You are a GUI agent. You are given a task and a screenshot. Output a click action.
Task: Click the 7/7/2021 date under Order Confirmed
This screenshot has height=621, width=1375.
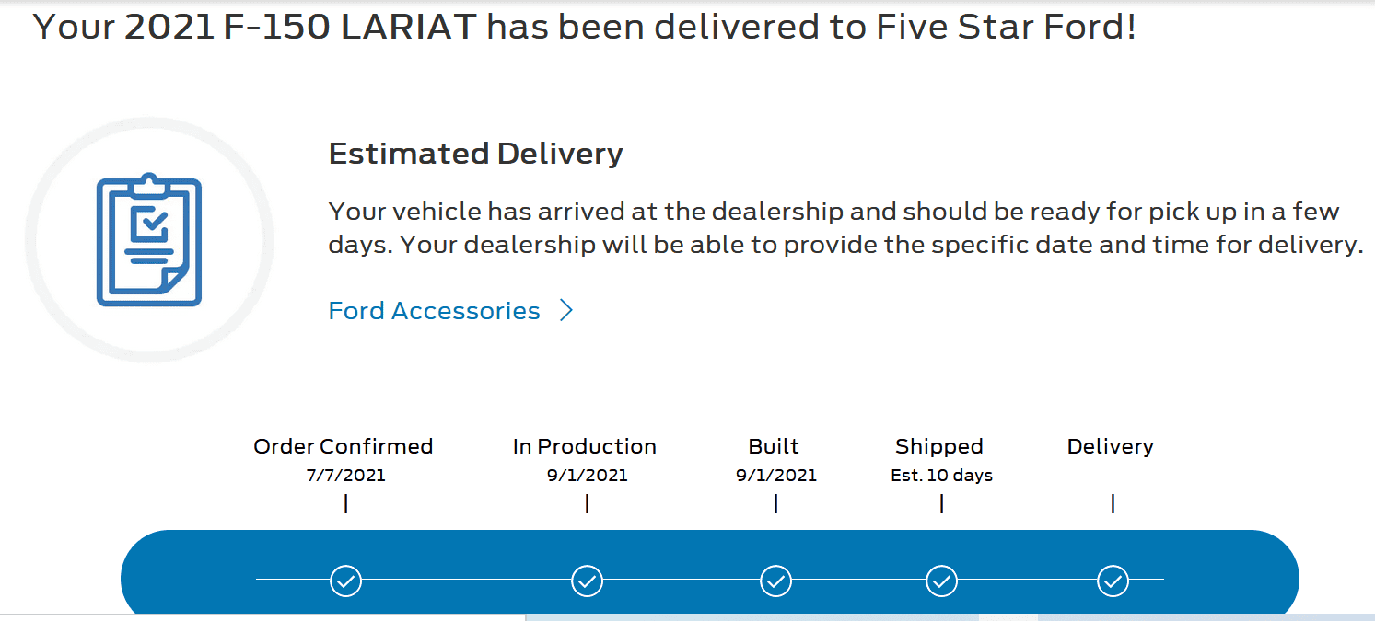(345, 475)
